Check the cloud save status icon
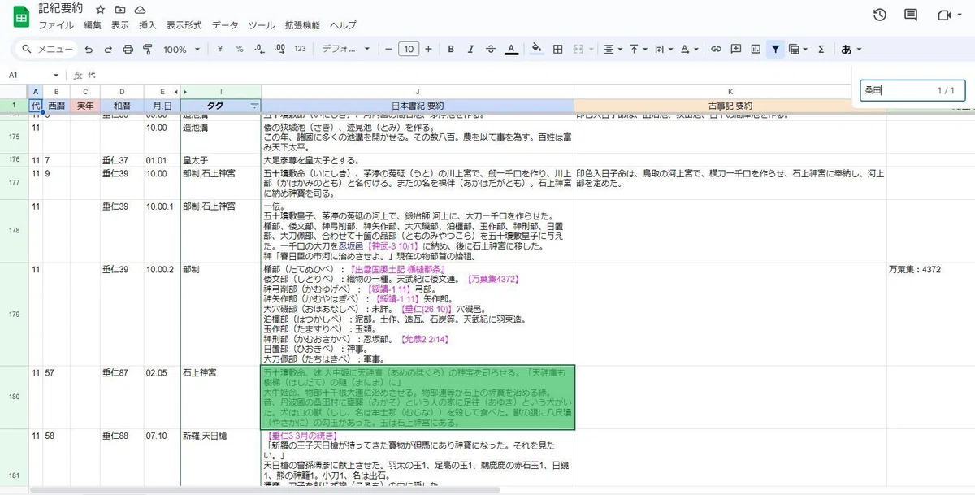This screenshot has width=975, height=495. click(x=141, y=10)
